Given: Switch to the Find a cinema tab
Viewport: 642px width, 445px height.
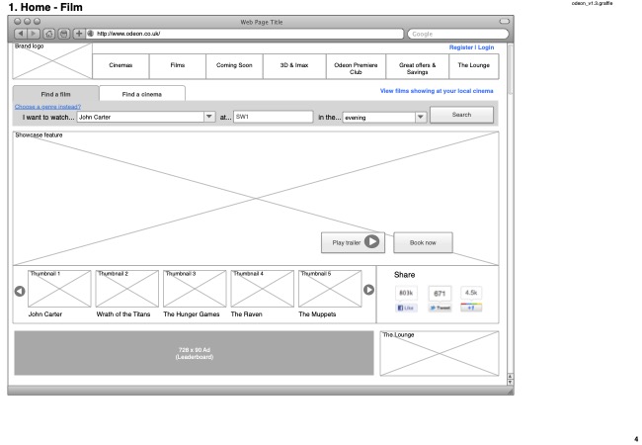Looking at the screenshot, I should click(141, 94).
